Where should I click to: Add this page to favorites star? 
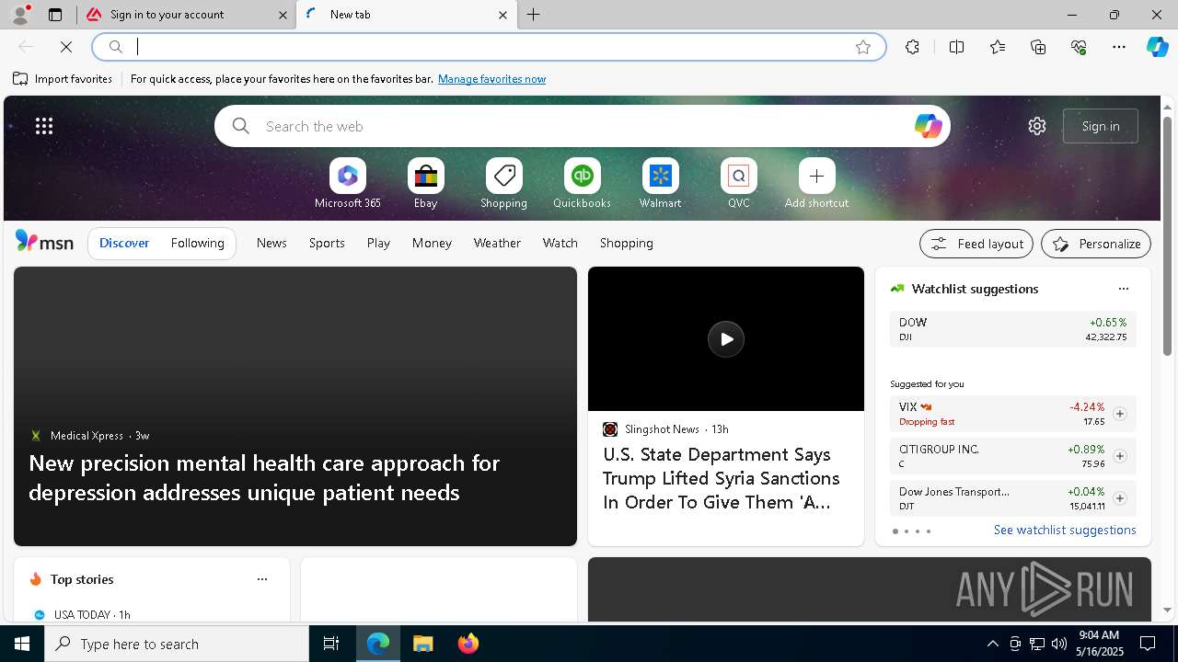[863, 47]
